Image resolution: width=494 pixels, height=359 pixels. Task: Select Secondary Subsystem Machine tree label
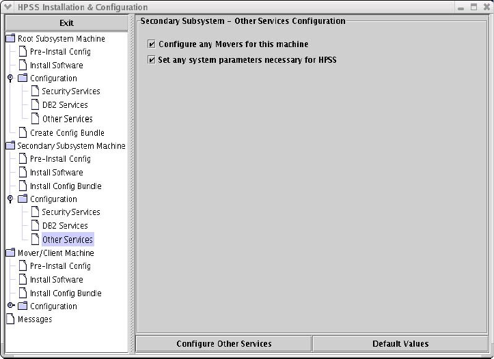coord(71,146)
